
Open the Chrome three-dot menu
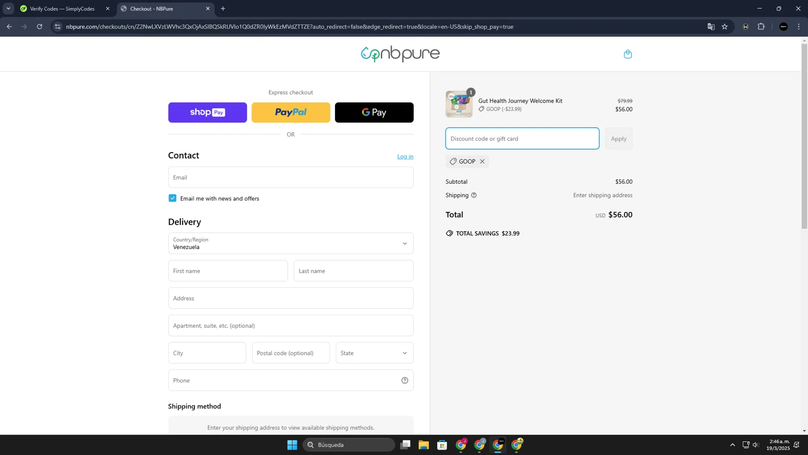point(799,26)
